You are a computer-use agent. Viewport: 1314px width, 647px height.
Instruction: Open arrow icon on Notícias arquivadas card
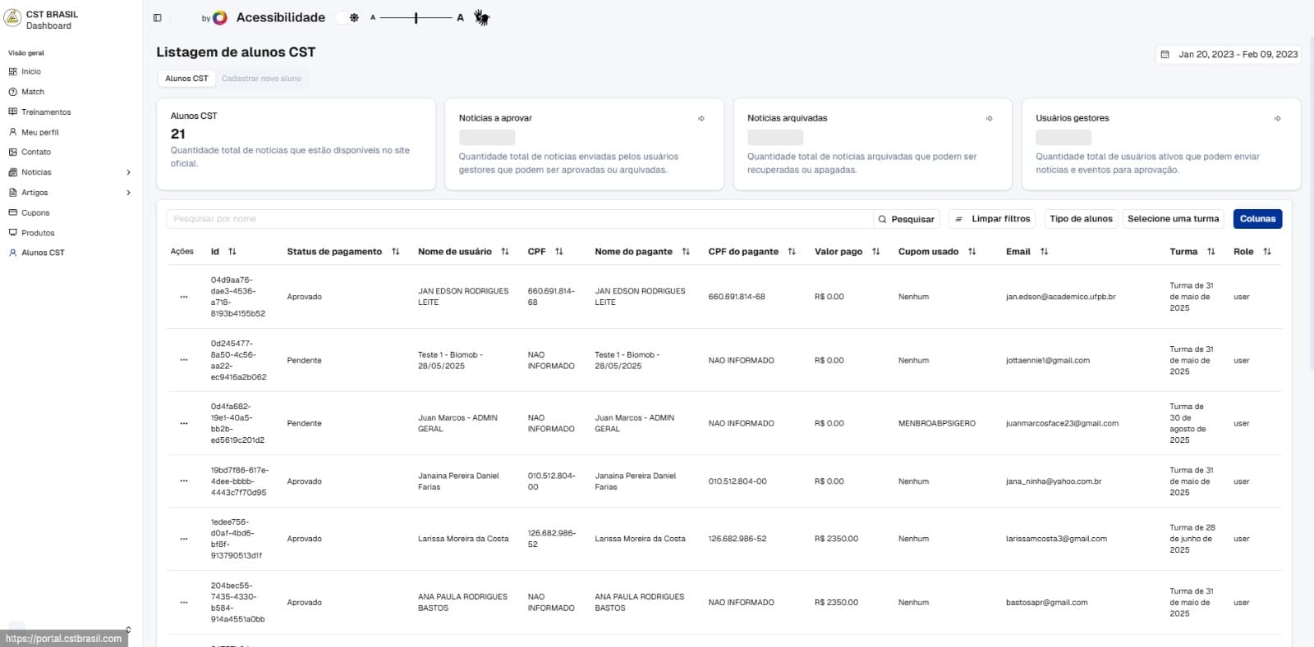point(990,119)
